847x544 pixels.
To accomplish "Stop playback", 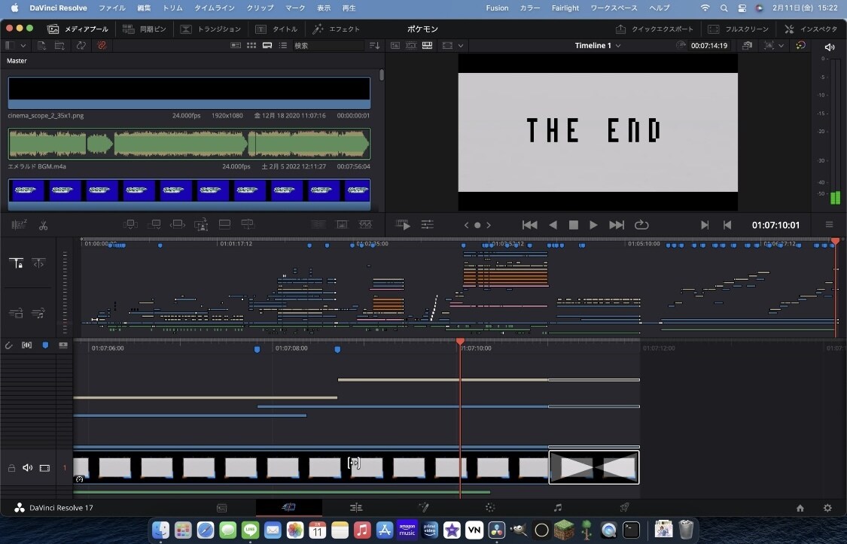I will 574,225.
